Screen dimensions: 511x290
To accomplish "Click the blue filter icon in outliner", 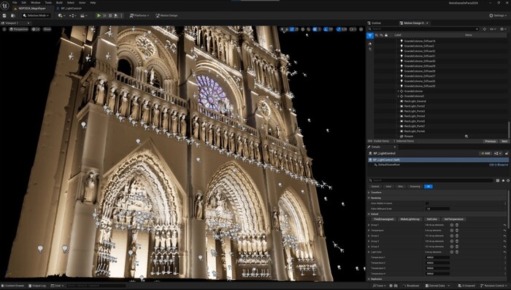I will (x=370, y=35).
